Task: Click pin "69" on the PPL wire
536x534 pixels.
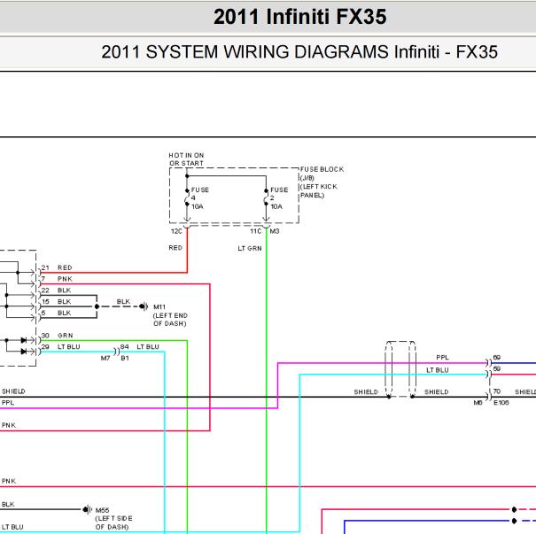Action: (x=497, y=358)
